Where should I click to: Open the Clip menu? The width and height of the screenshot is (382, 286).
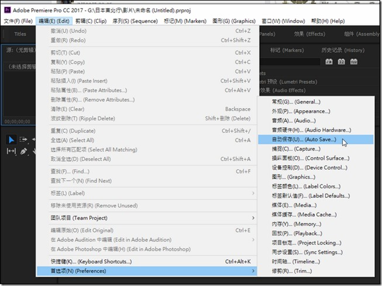click(91, 21)
